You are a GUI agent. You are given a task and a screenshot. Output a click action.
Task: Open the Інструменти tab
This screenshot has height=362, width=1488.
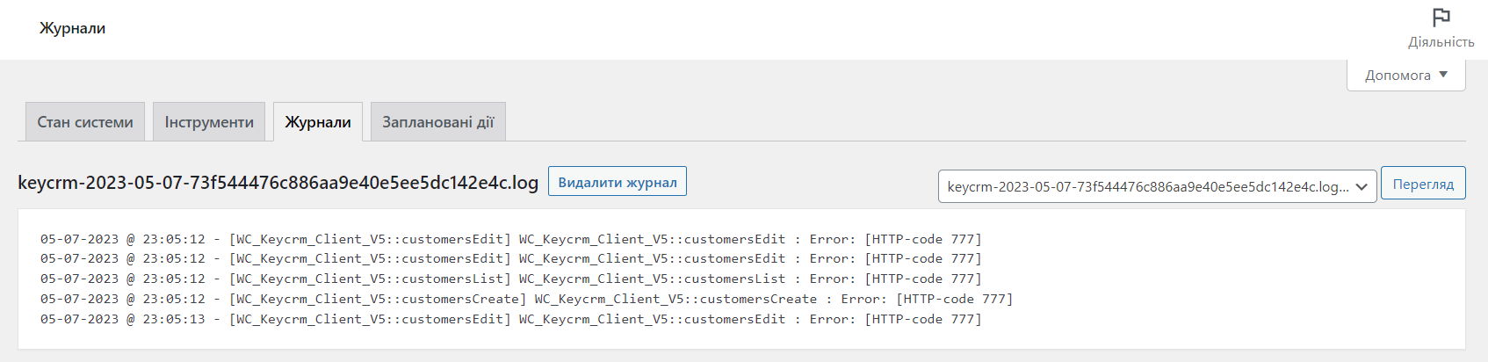pos(209,122)
